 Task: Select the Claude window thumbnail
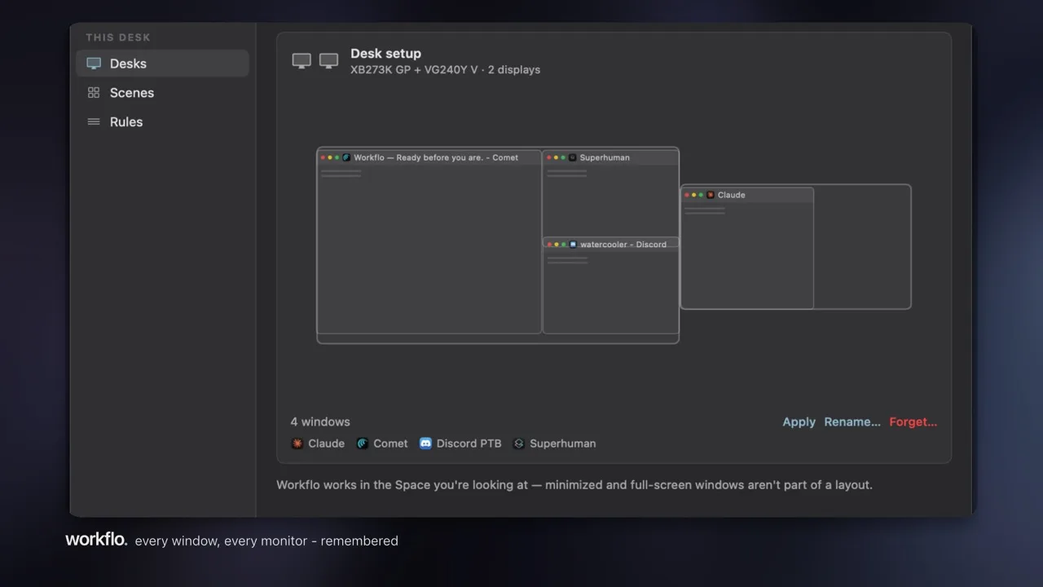[x=747, y=248]
